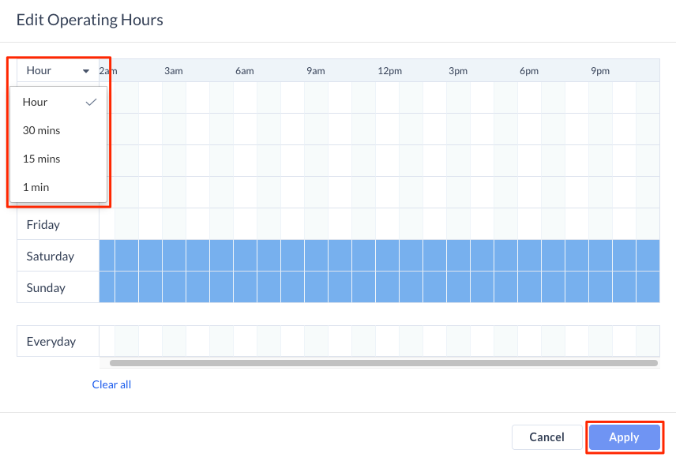Choose the 15 mins interval option
Viewport: 676px width, 457px height.
[58, 159]
